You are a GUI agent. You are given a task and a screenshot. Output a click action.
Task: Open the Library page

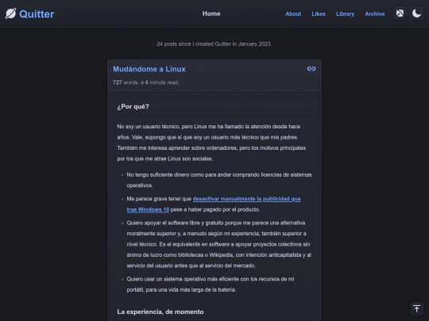pyautogui.click(x=345, y=13)
